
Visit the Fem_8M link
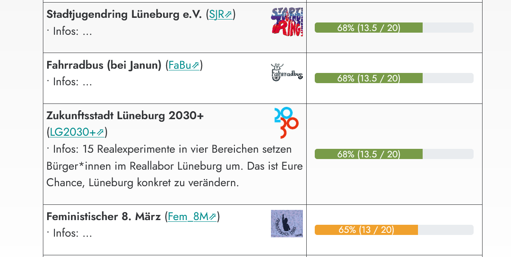click(192, 217)
